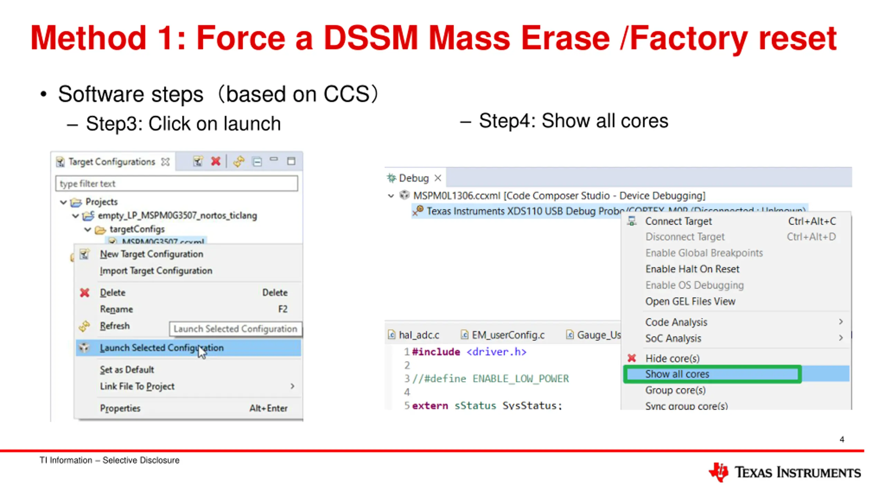Click the Target Configurations tab icon
885x498 pixels.
click(x=60, y=162)
